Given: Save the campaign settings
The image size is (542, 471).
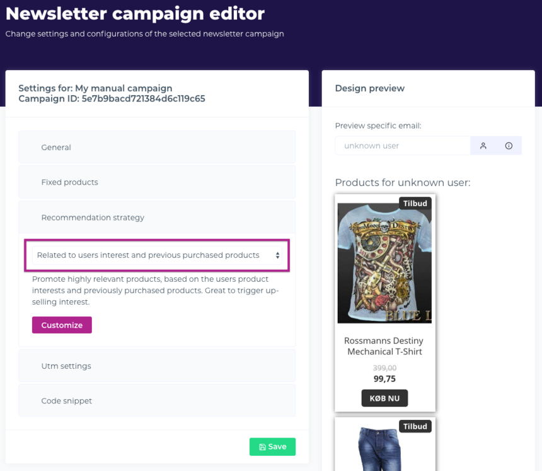Looking at the screenshot, I should click(272, 446).
